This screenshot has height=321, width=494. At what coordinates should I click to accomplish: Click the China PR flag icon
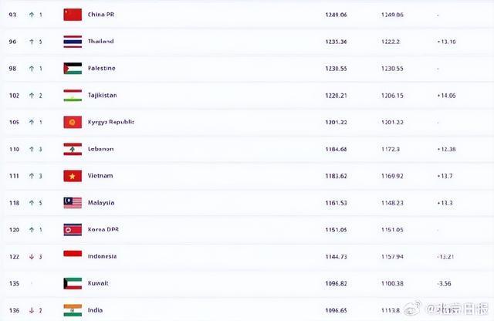(x=73, y=14)
